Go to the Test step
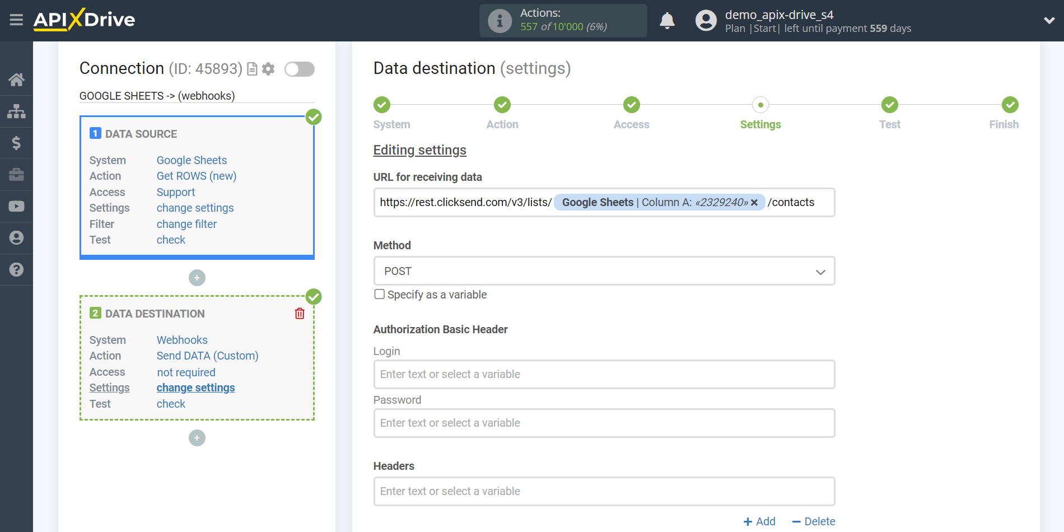Screen dimensions: 1064x532 (890, 114)
